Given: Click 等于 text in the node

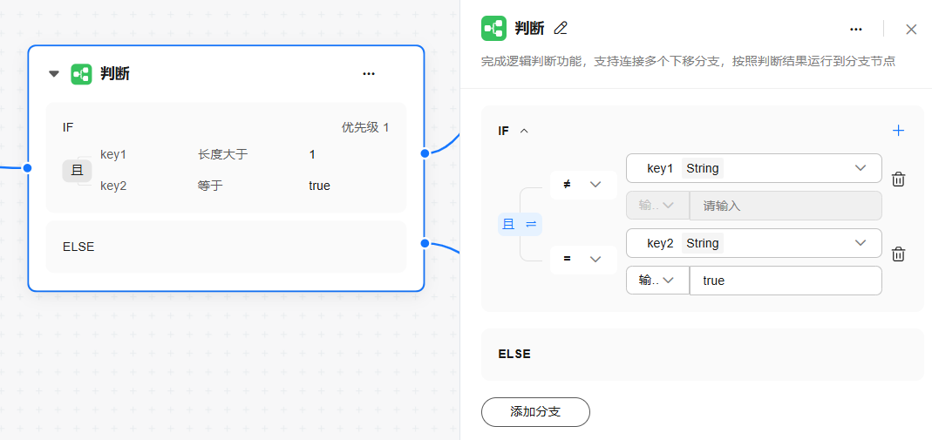Looking at the screenshot, I should click(x=210, y=186).
